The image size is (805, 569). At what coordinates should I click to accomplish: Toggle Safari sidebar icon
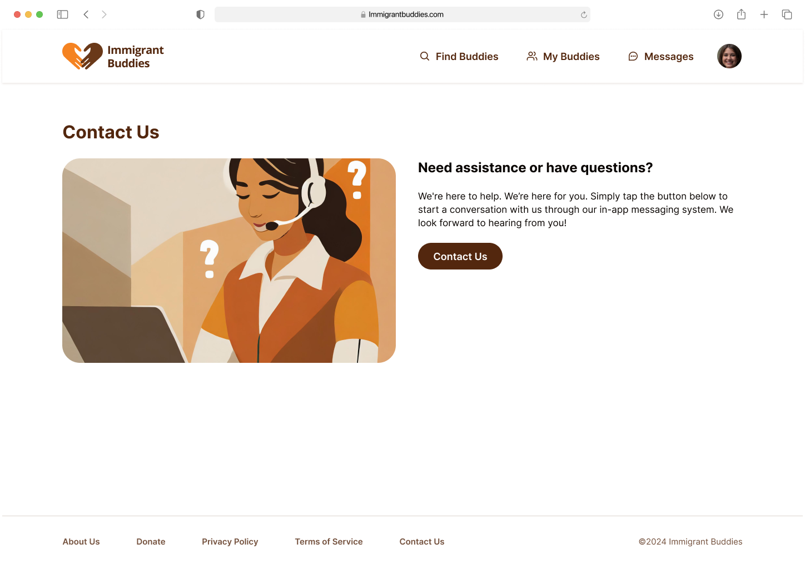(62, 14)
